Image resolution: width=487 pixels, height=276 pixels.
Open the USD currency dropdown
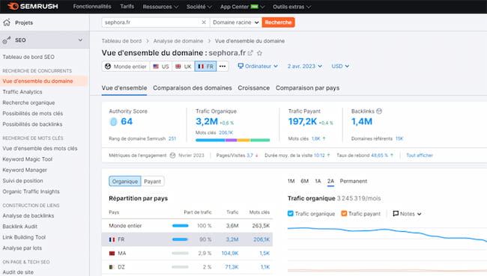pyautogui.click(x=340, y=67)
